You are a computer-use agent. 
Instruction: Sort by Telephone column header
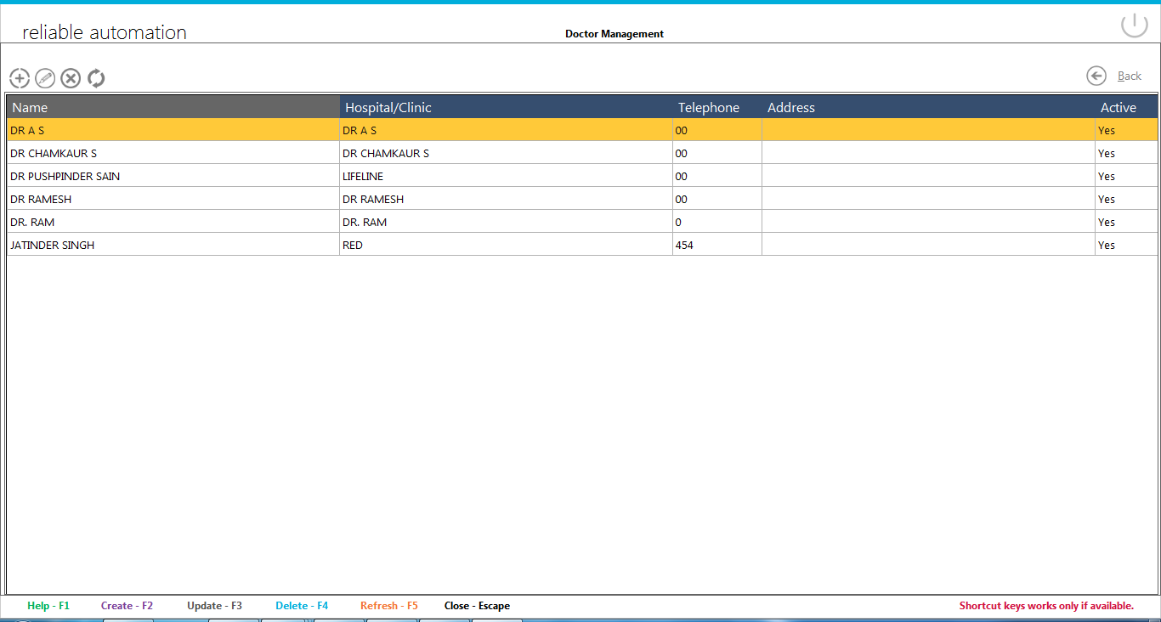coord(717,107)
